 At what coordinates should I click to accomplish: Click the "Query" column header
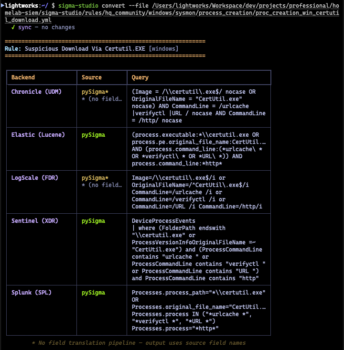[140, 77]
